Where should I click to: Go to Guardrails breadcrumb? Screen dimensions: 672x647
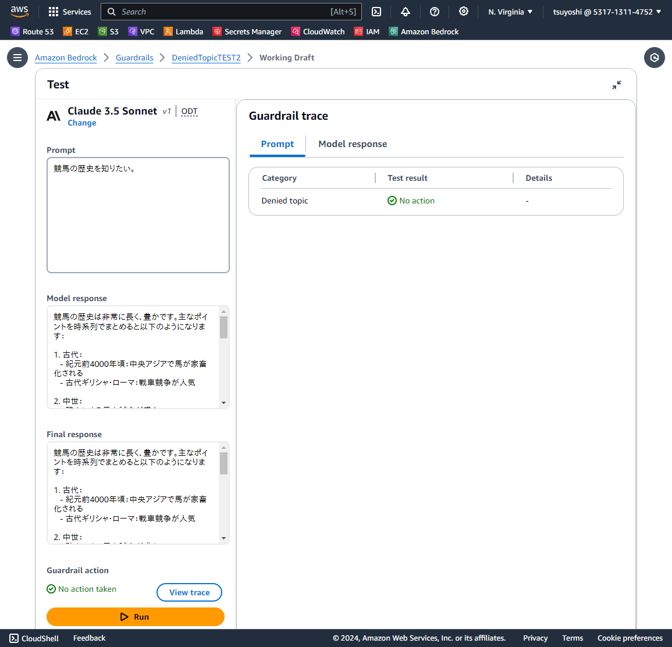[x=134, y=58]
